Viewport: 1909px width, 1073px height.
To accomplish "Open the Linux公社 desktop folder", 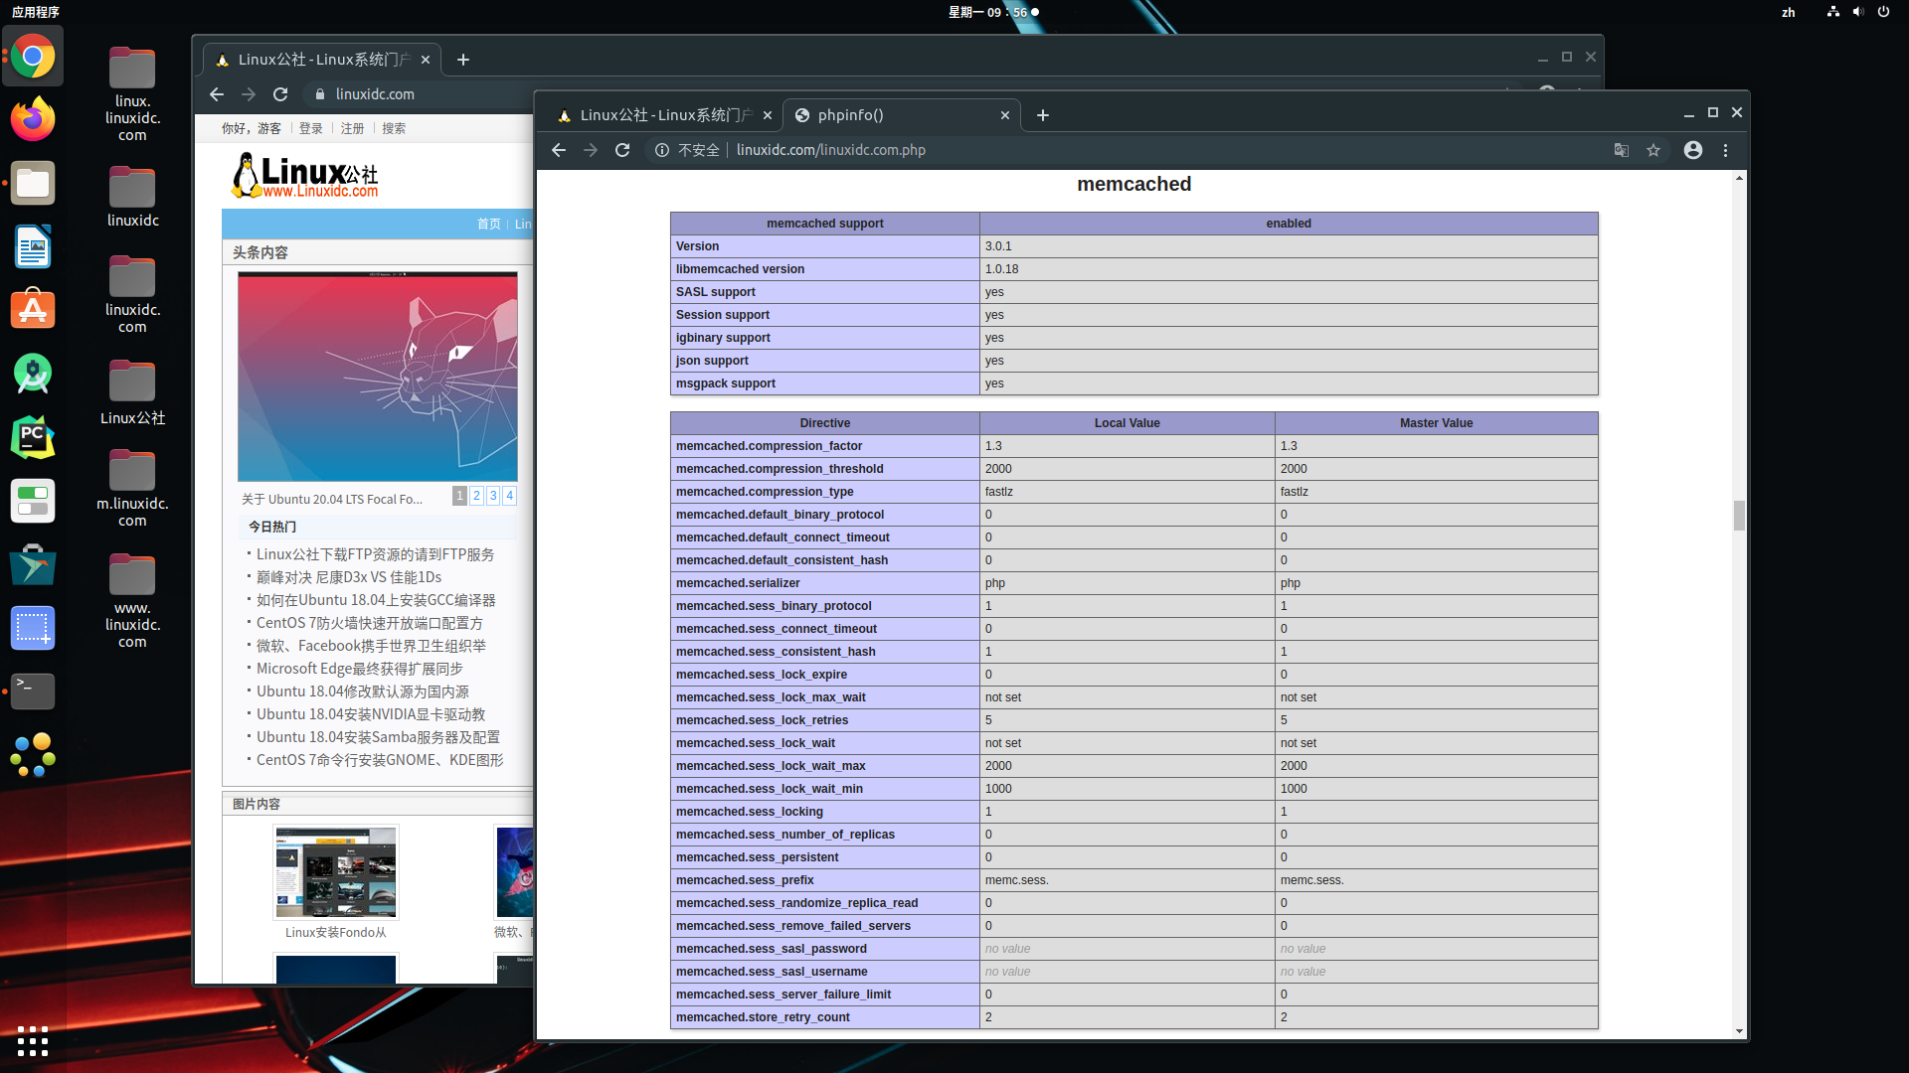I will coord(132,392).
